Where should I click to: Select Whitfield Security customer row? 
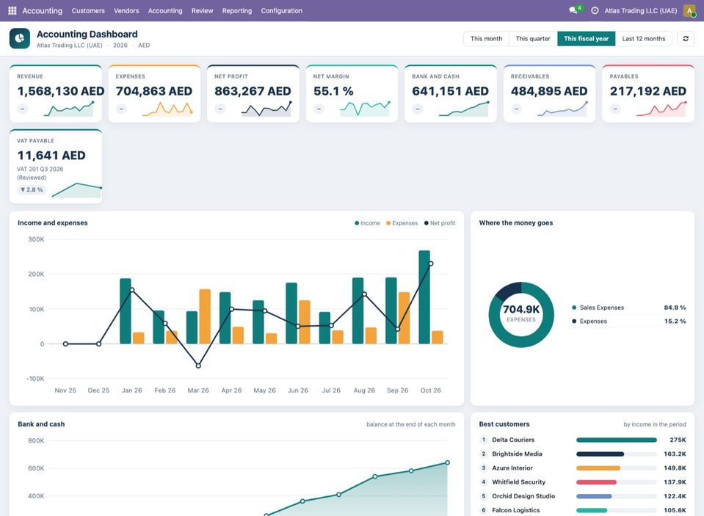(x=582, y=482)
